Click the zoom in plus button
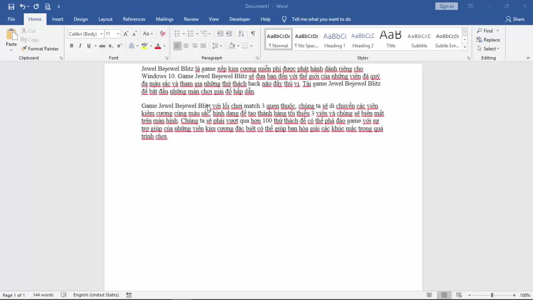Image resolution: width=533 pixels, height=300 pixels. tap(514, 295)
